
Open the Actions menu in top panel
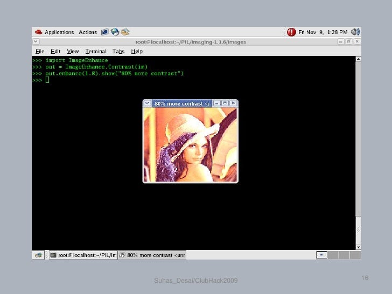87,32
